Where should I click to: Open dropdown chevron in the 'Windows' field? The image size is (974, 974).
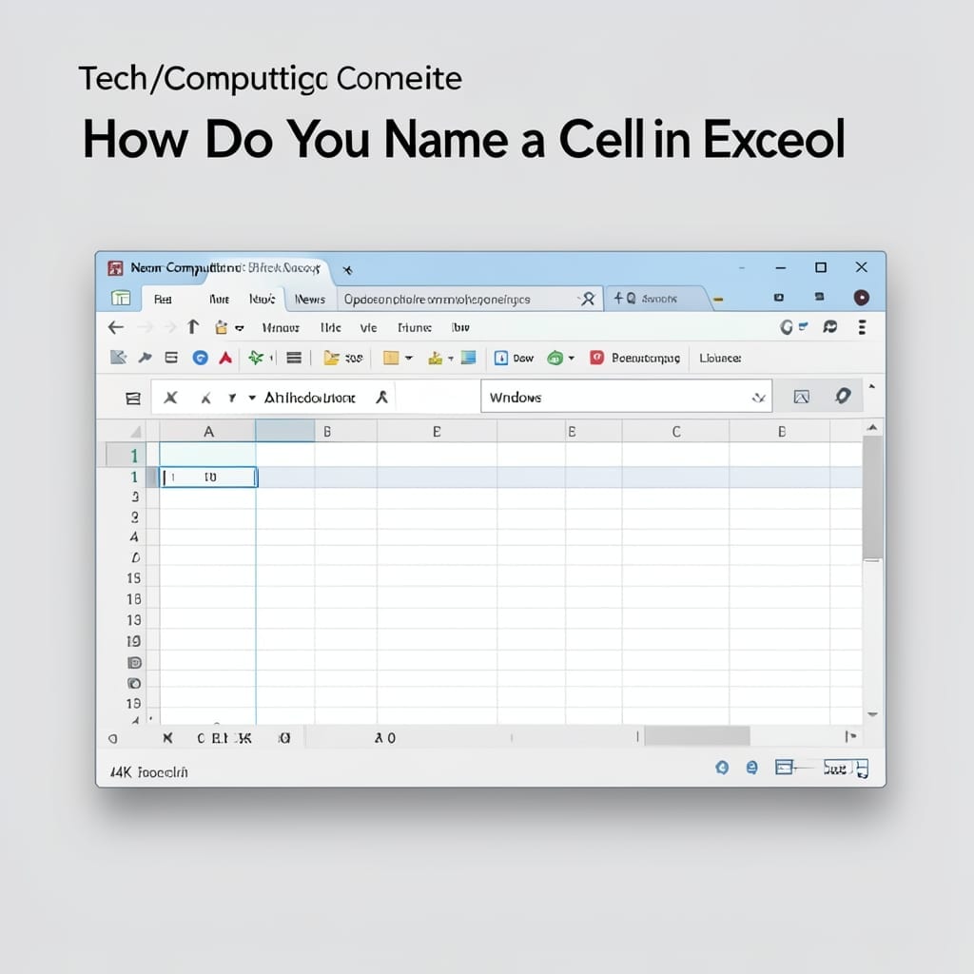click(x=758, y=398)
